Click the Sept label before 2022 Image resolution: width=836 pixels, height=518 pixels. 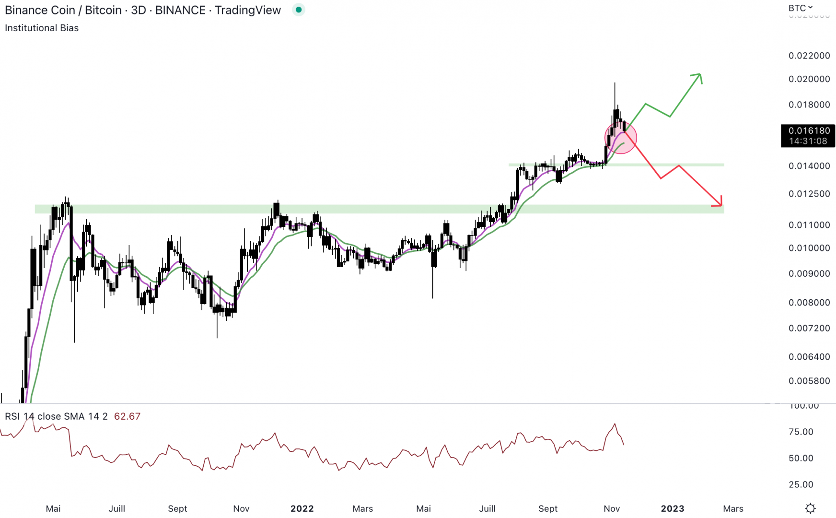point(177,509)
